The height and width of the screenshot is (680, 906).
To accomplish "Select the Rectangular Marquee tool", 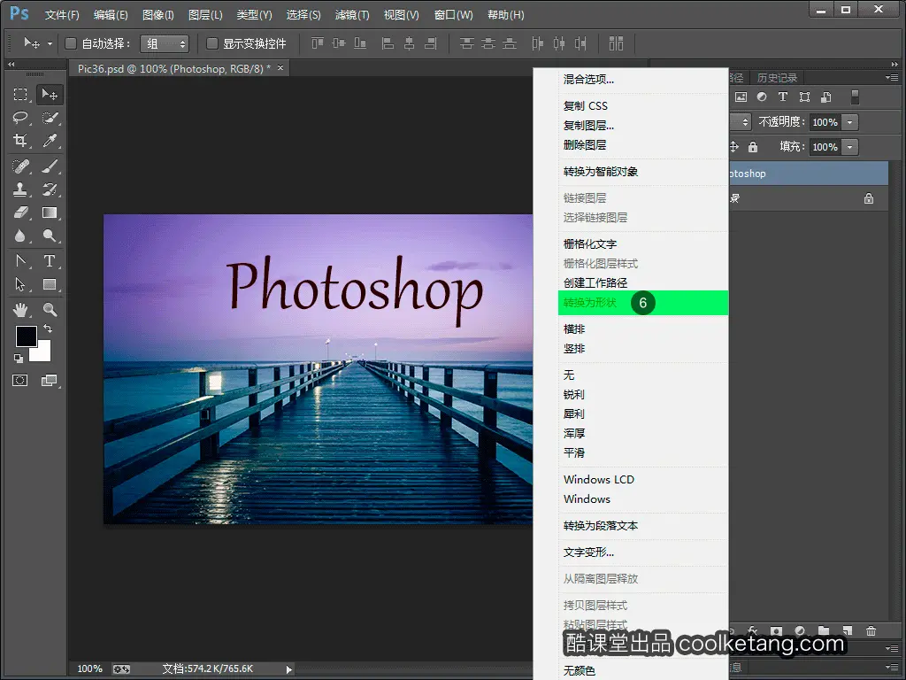I will 20,94.
